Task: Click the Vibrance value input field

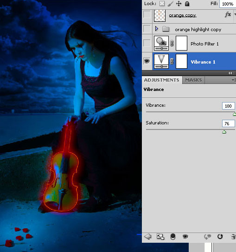Action: coord(228,106)
